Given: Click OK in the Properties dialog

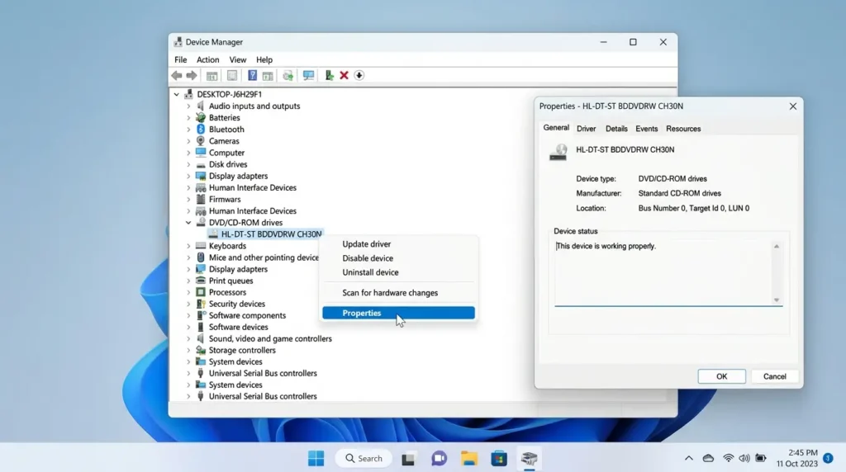Looking at the screenshot, I should [x=721, y=376].
